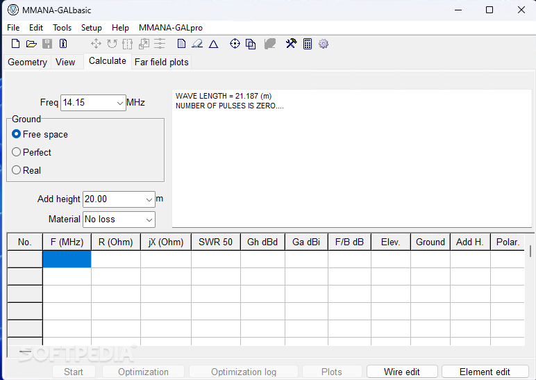Click the Ground column header
The height and width of the screenshot is (380, 536).
430,242
